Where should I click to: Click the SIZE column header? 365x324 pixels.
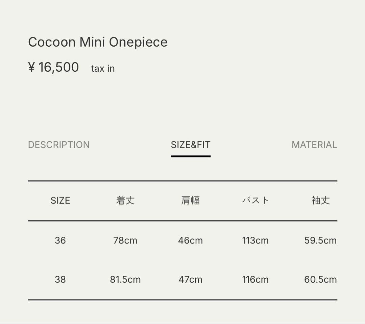[60, 200]
